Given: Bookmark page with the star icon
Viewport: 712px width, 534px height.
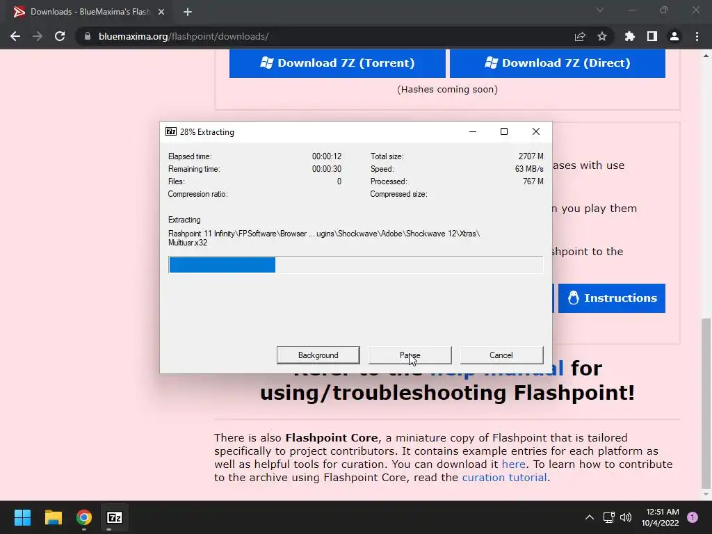Looking at the screenshot, I should pos(602,36).
